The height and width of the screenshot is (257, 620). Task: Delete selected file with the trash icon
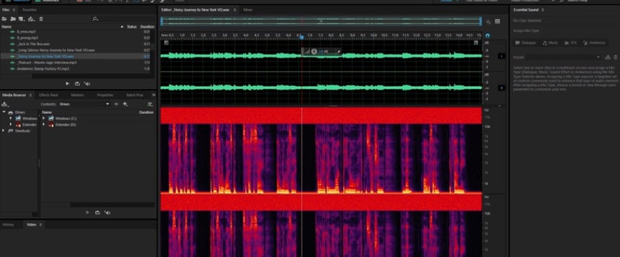coord(41,19)
